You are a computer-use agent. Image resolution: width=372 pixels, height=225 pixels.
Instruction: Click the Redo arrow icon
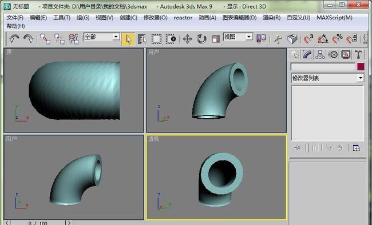(x=28, y=39)
